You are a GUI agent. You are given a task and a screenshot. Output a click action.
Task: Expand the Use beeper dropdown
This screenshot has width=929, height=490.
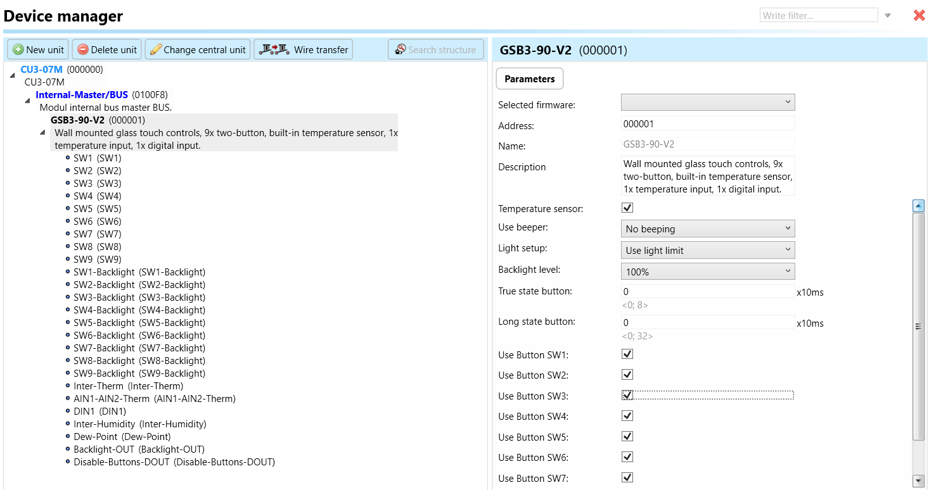point(707,229)
